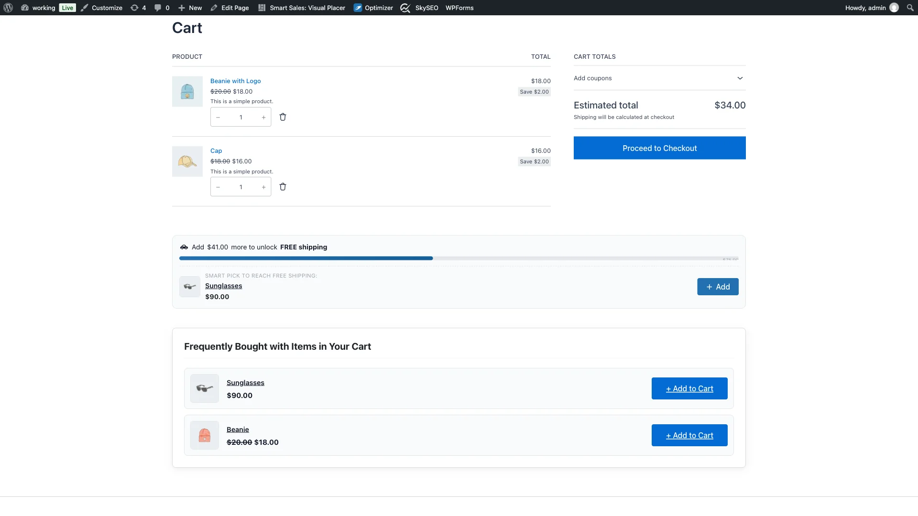
Task: Open WPForms from the admin bar
Action: [x=459, y=8]
